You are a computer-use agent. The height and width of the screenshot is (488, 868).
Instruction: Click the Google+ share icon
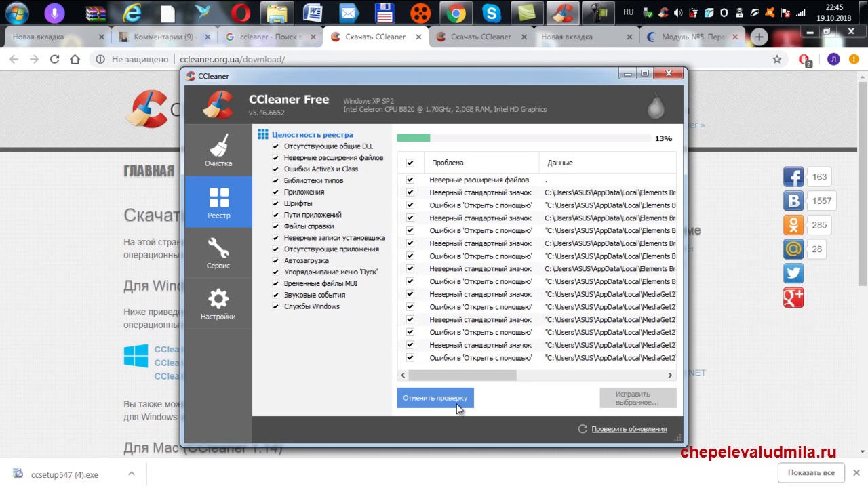(x=793, y=297)
